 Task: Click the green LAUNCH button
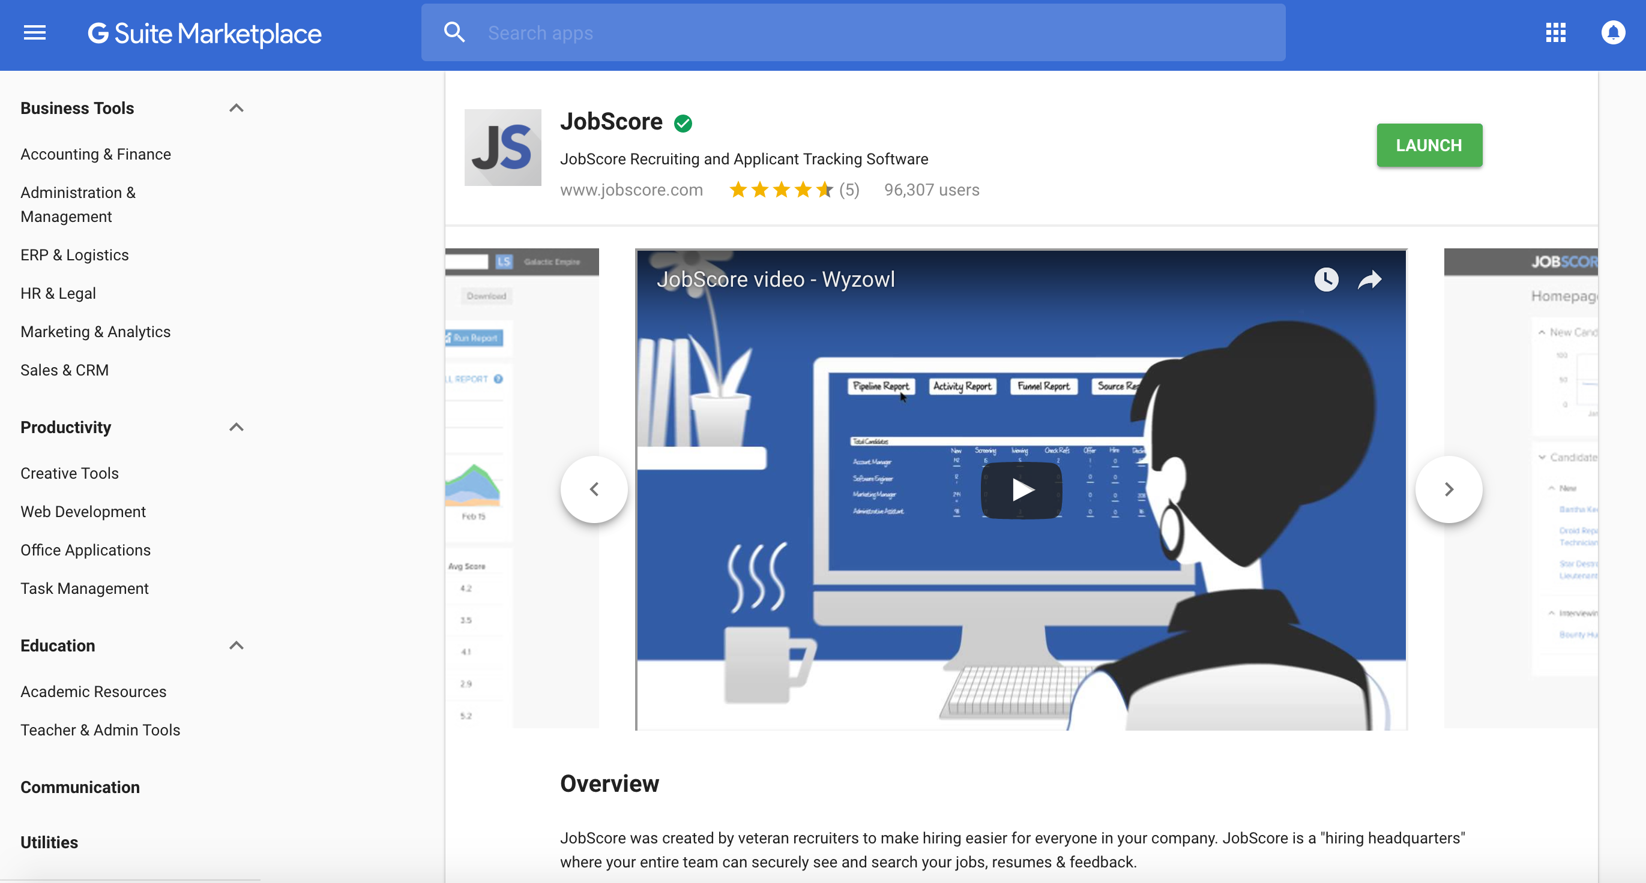1429,145
